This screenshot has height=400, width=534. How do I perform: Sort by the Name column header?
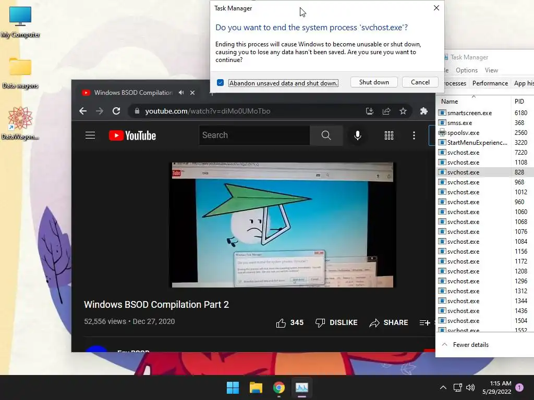[x=474, y=101]
